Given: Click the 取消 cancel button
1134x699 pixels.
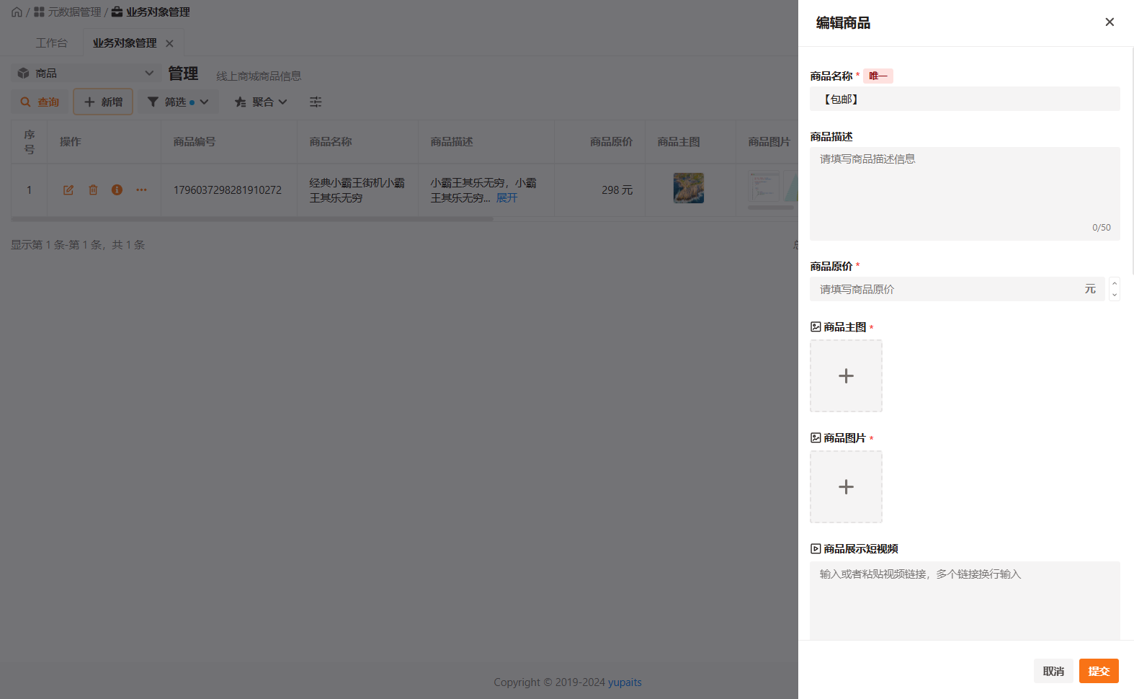Looking at the screenshot, I should pos(1053,671).
